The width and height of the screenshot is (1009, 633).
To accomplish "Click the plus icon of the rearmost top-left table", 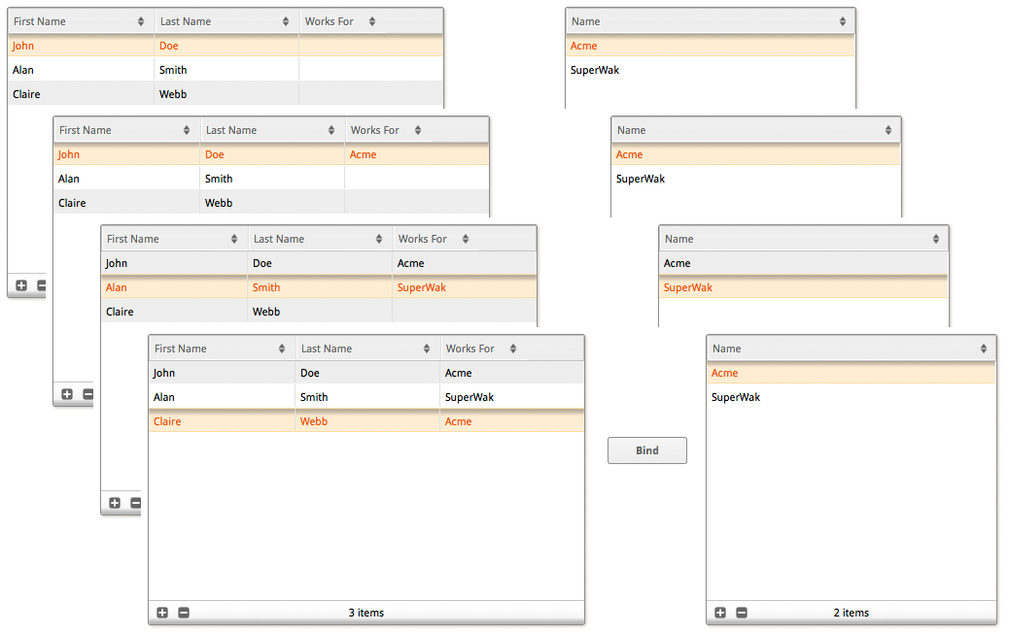I will pyautogui.click(x=21, y=285).
